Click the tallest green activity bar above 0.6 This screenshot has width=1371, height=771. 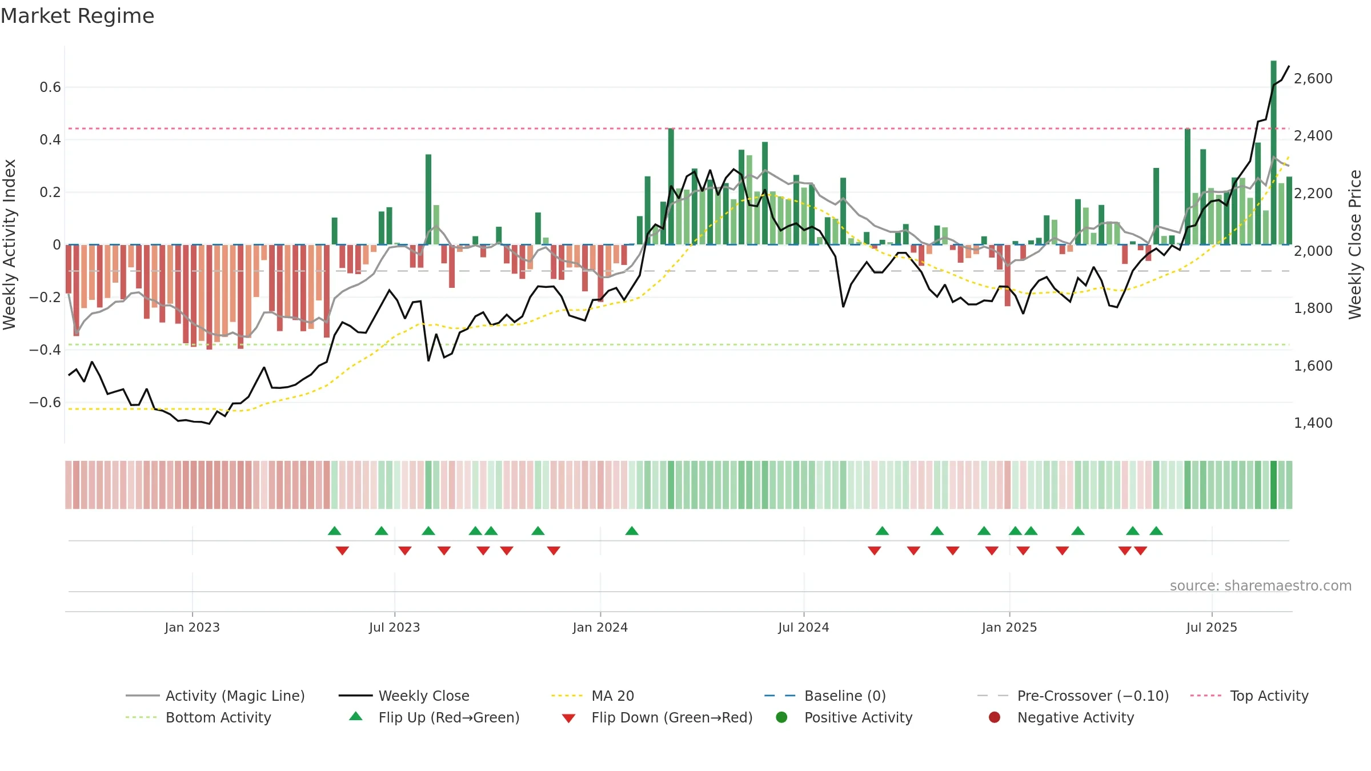[1274, 152]
